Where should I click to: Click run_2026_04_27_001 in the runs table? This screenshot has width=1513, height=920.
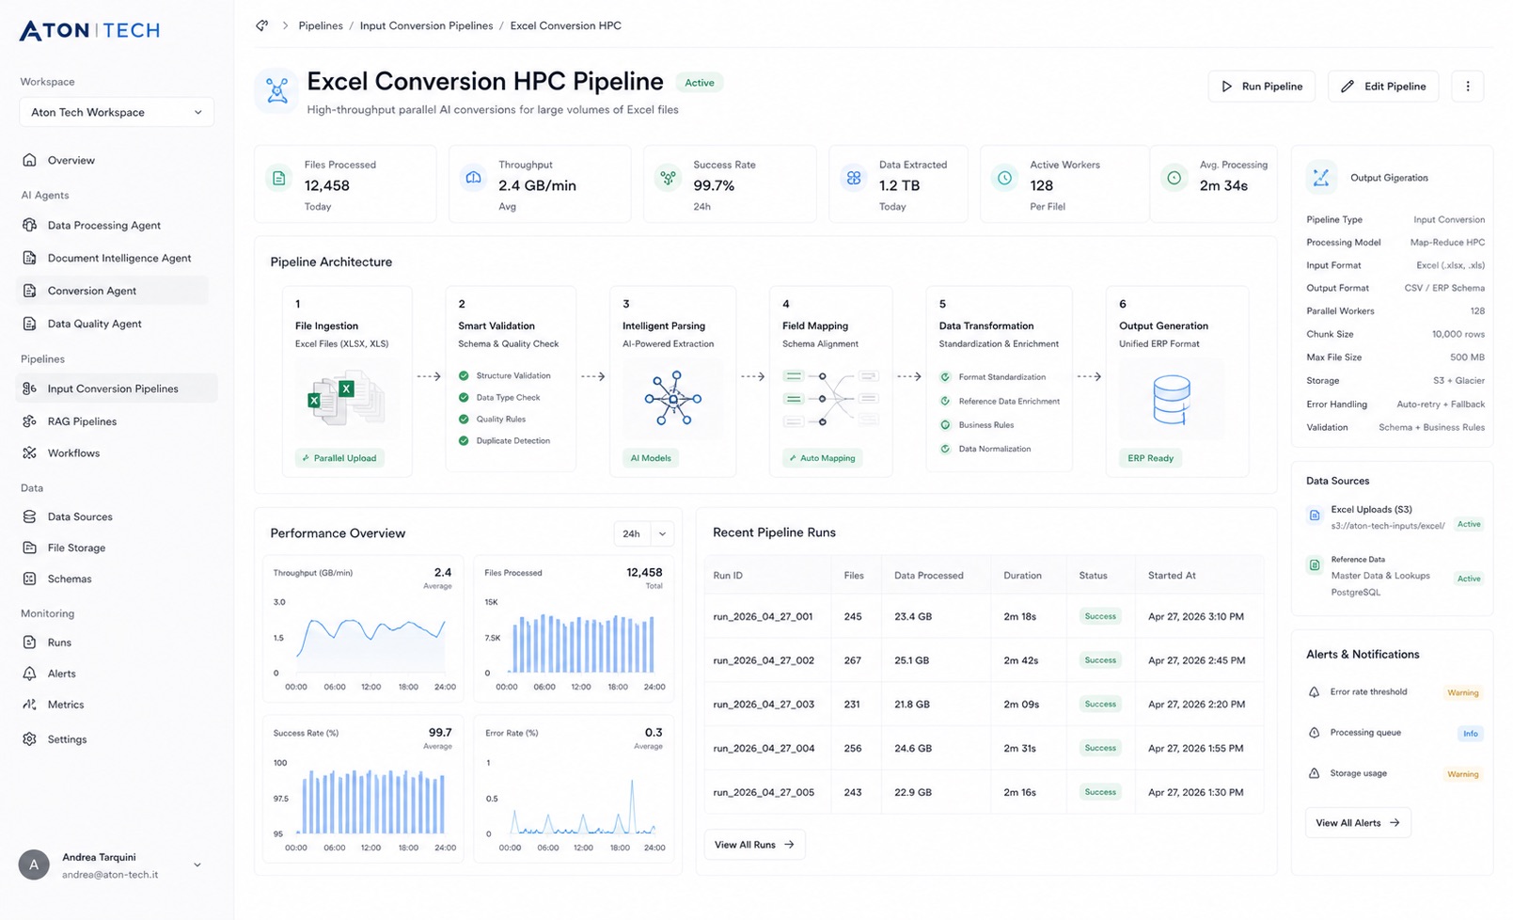point(763,617)
